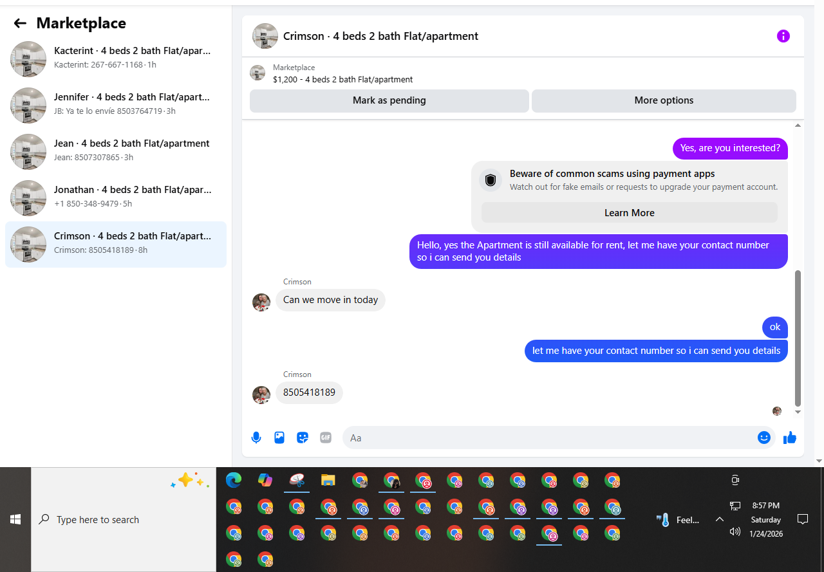Screen dimensions: 824x572
Task: Click Mark as pending button
Action: coord(389,100)
